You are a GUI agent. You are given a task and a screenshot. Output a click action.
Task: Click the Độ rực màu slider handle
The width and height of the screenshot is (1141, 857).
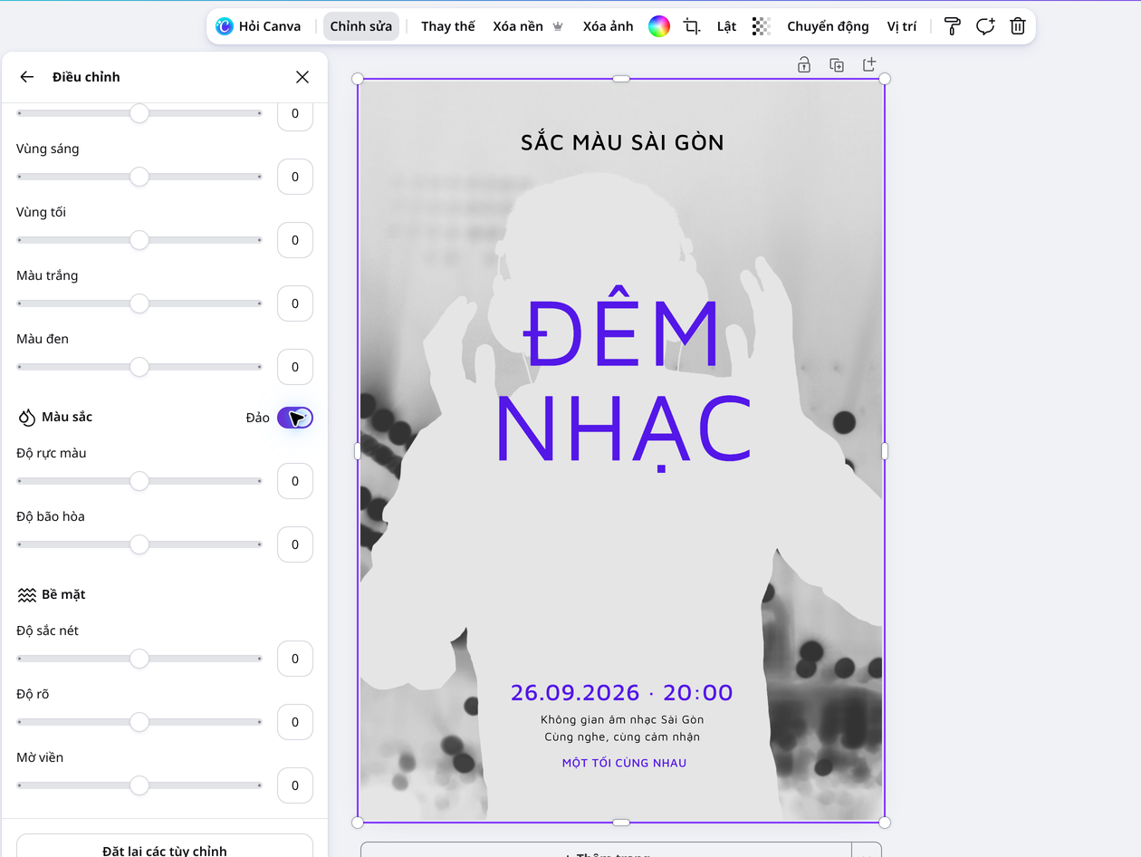[x=139, y=481]
